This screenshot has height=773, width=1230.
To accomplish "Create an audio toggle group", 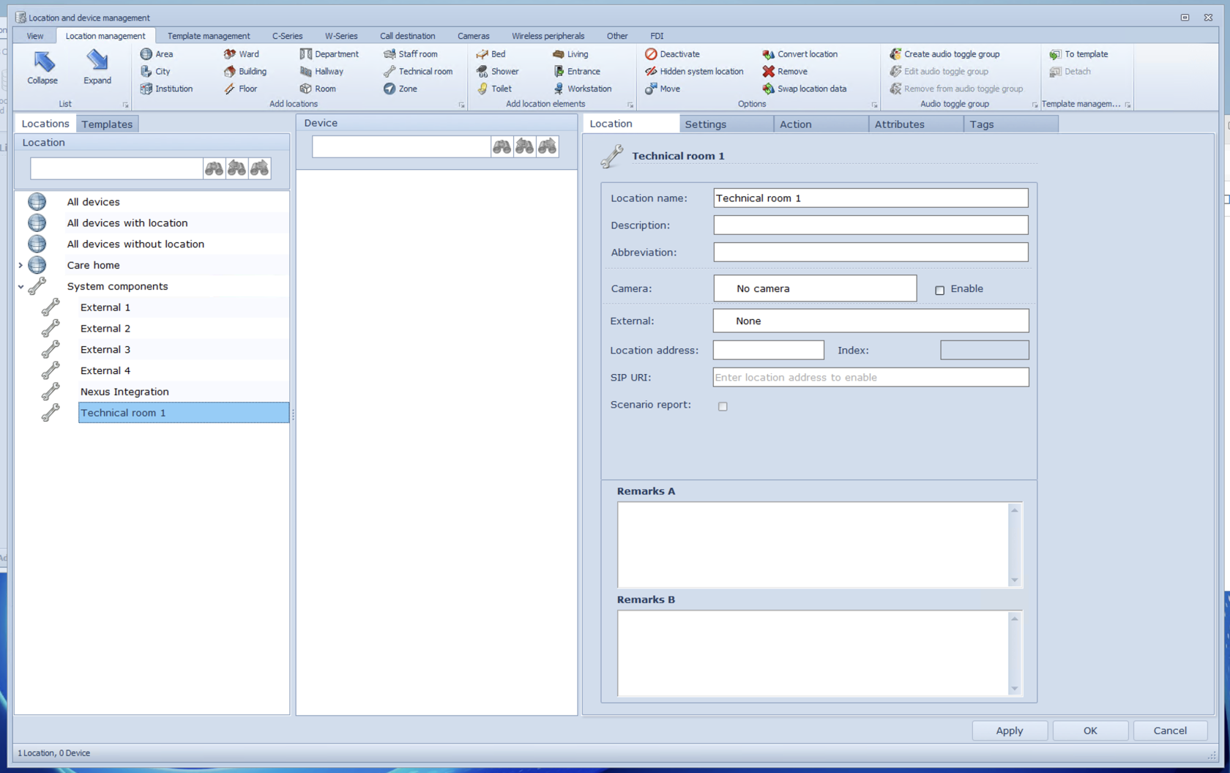I will (895, 53).
